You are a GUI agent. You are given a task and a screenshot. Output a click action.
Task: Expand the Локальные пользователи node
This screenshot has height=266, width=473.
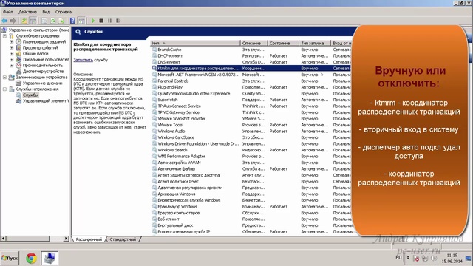click(x=12, y=59)
